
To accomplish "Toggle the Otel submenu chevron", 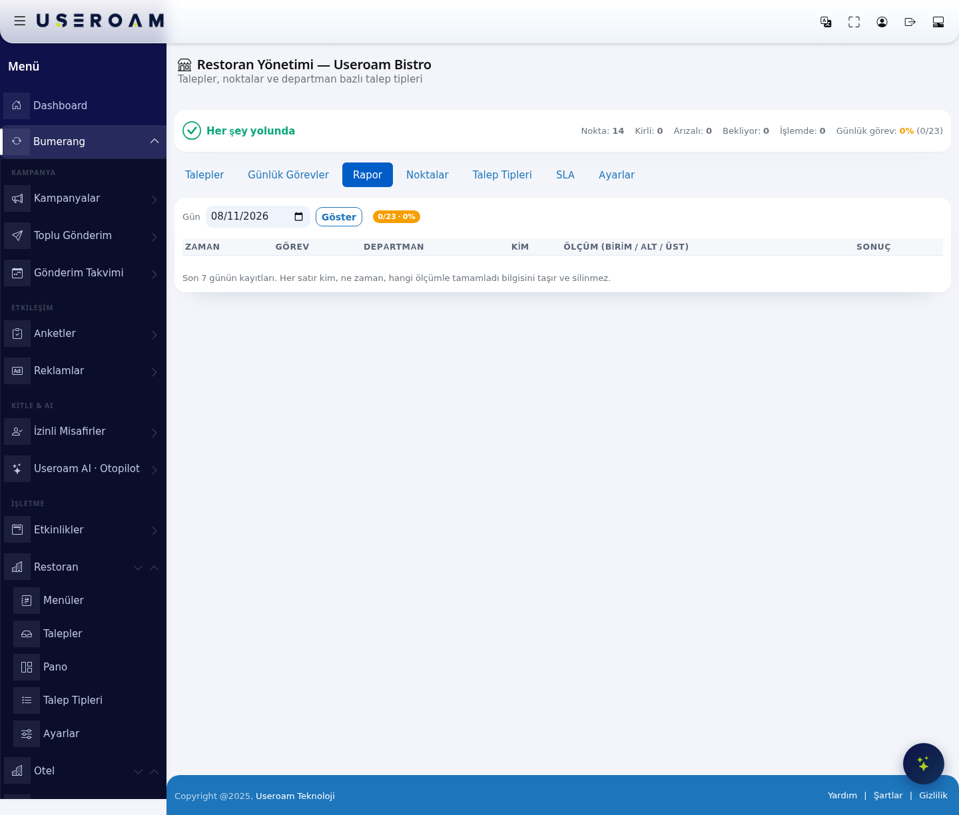I will click(155, 771).
